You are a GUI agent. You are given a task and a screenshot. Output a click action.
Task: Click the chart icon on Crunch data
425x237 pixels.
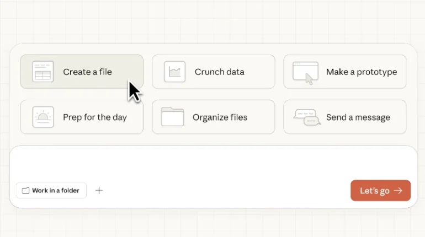point(174,72)
